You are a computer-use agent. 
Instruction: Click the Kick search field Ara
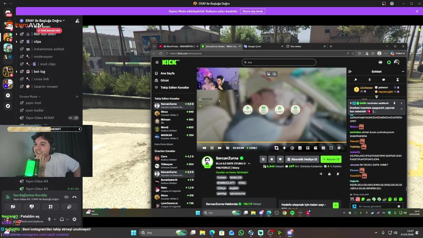[x=279, y=62]
